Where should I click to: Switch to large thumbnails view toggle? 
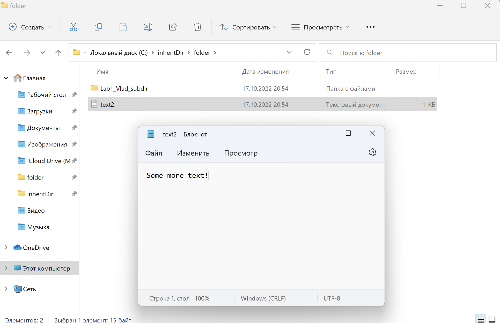point(492,319)
